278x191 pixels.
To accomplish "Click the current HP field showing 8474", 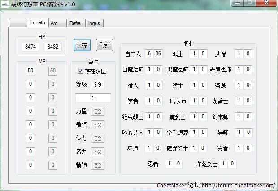I will [x=30, y=47].
